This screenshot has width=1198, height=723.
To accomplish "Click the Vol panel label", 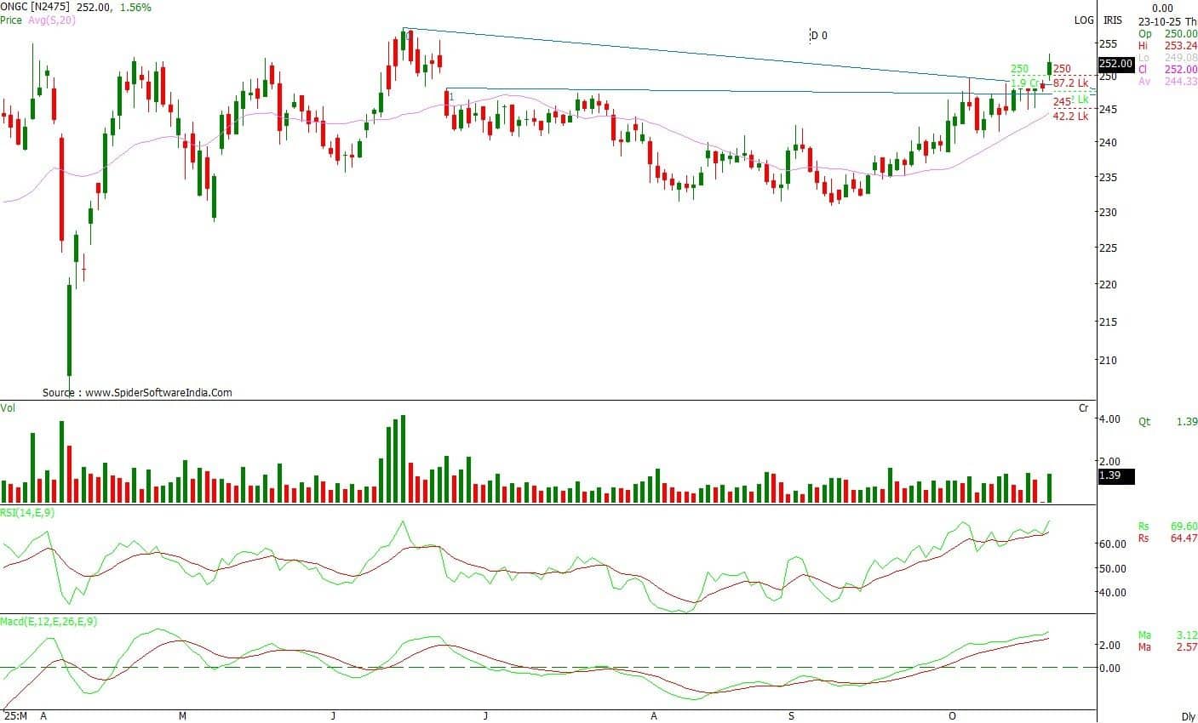I will pyautogui.click(x=9, y=408).
